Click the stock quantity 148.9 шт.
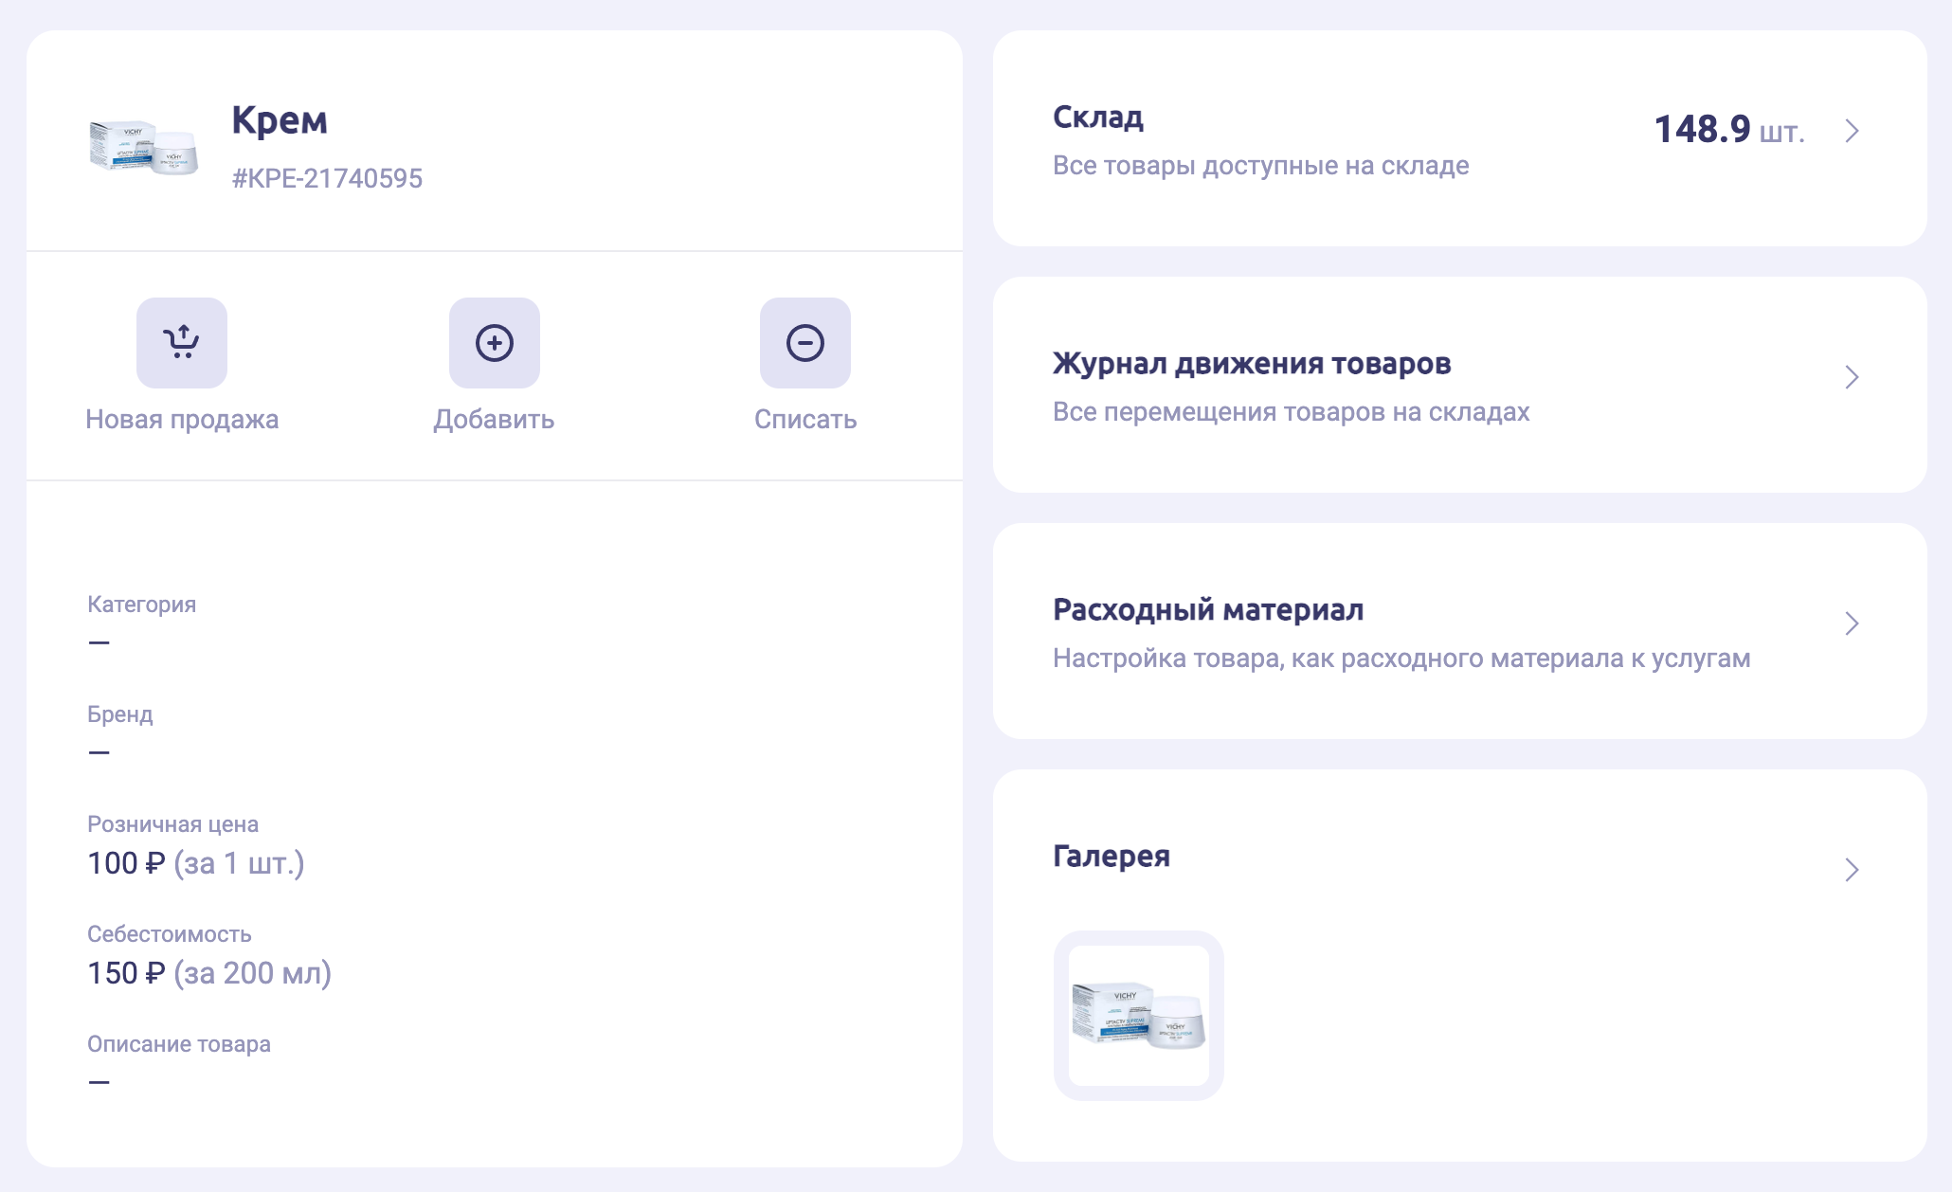 point(1729,130)
